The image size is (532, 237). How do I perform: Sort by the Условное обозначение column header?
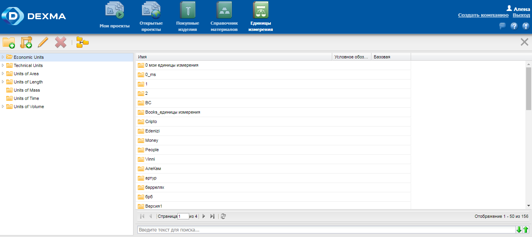click(x=352, y=57)
